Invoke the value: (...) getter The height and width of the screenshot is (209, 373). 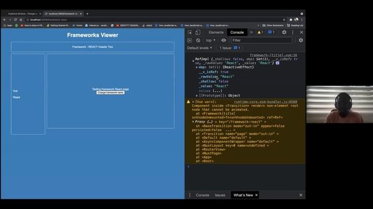[217, 91]
